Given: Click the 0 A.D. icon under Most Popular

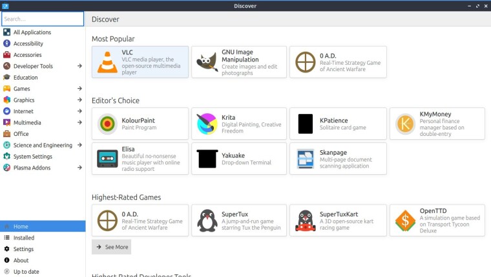Looking at the screenshot, I should tap(306, 62).
